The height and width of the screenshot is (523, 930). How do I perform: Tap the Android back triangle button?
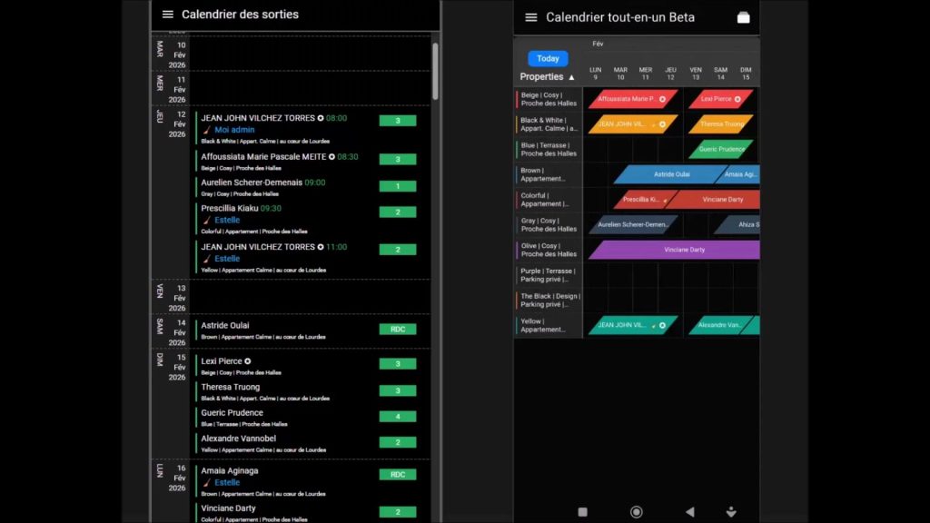point(689,512)
